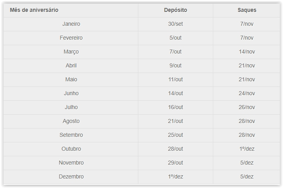This screenshot has width=283, height=188.
Task: Click the 1º/dez deposit date for Dezembro
Action: click(175, 176)
